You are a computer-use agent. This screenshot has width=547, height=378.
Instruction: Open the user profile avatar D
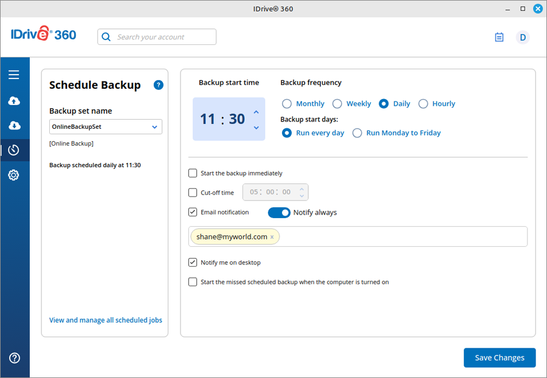pyautogui.click(x=523, y=37)
